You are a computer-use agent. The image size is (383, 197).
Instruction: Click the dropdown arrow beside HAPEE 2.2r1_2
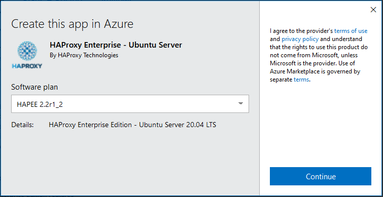click(240, 104)
